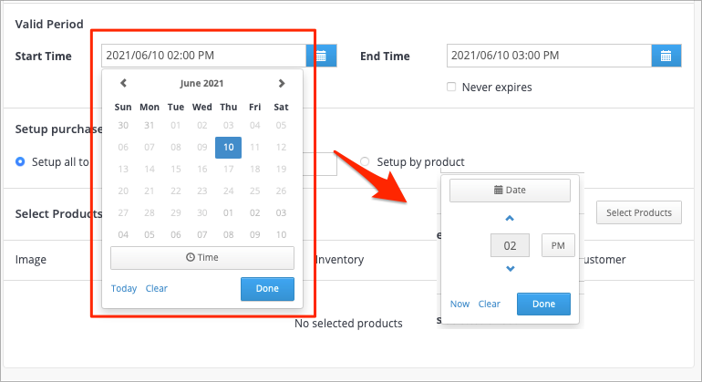Decrease hour with down chevron
702x382 pixels.
pyautogui.click(x=510, y=269)
